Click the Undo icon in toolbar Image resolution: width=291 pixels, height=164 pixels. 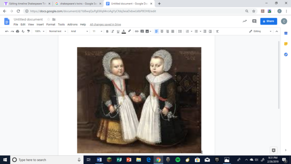(x=7, y=31)
